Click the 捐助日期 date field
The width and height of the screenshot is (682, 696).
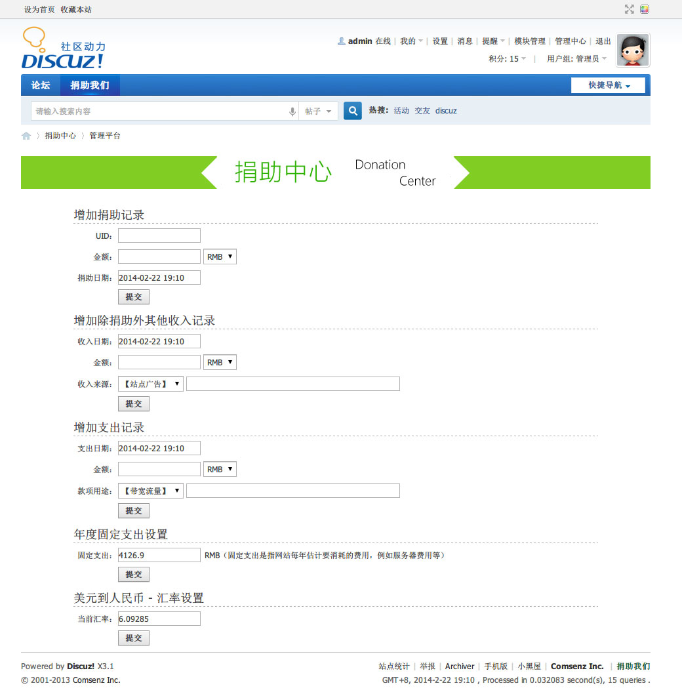pyautogui.click(x=159, y=278)
